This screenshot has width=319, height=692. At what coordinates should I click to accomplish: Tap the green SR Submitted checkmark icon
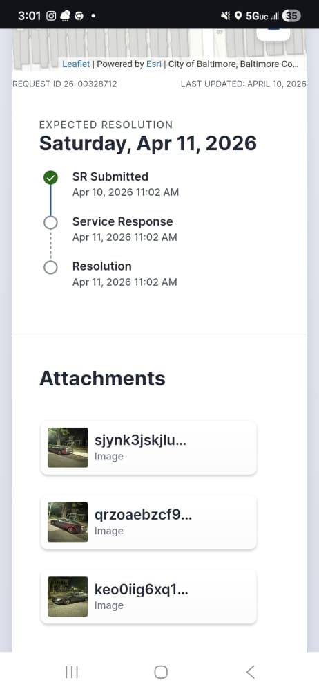(x=50, y=178)
